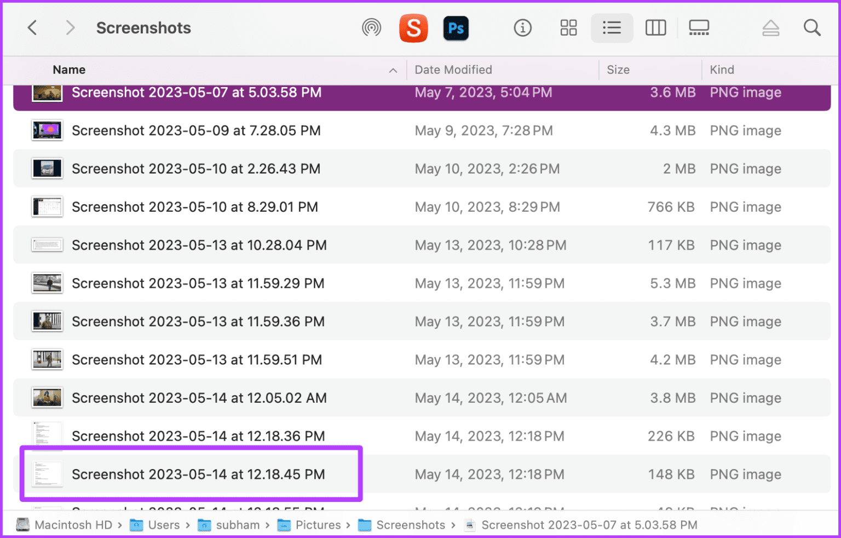This screenshot has height=538, width=841.
Task: Click the Get Info icon
Action: click(522, 28)
